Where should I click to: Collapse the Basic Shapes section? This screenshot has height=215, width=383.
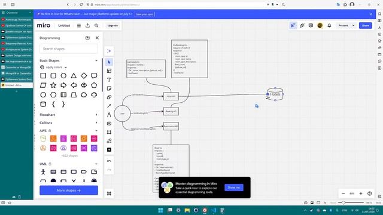tap(96, 60)
